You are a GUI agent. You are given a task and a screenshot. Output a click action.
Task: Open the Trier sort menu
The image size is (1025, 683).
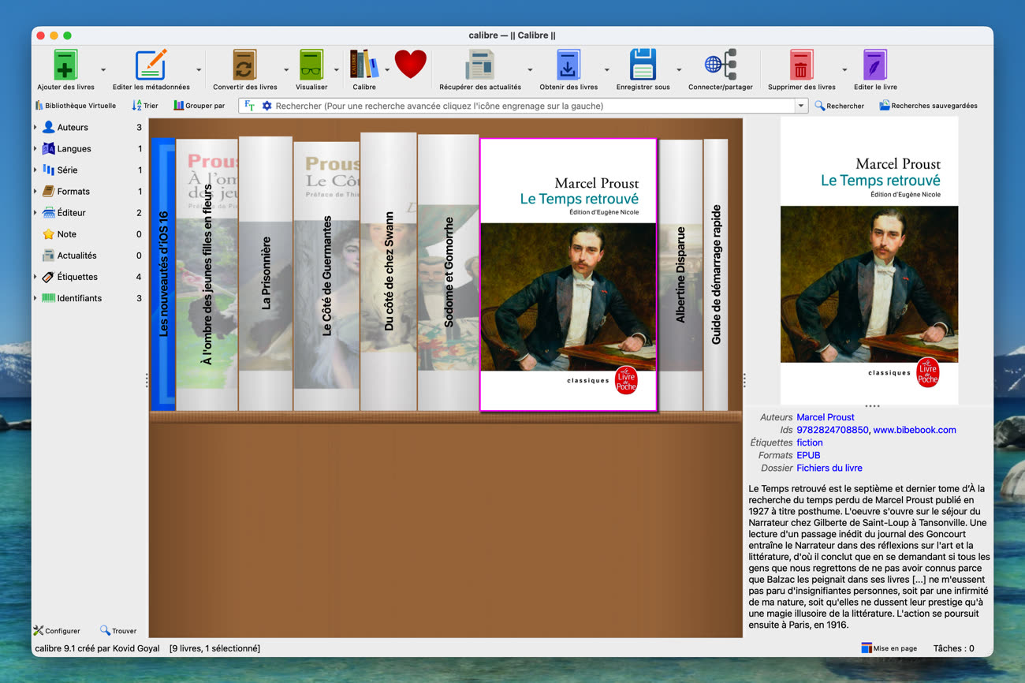[x=145, y=106]
